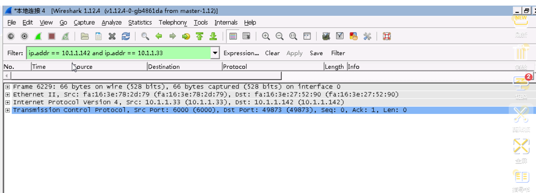Sort by the Destination column header
This screenshot has height=193, width=536.
coord(185,66)
